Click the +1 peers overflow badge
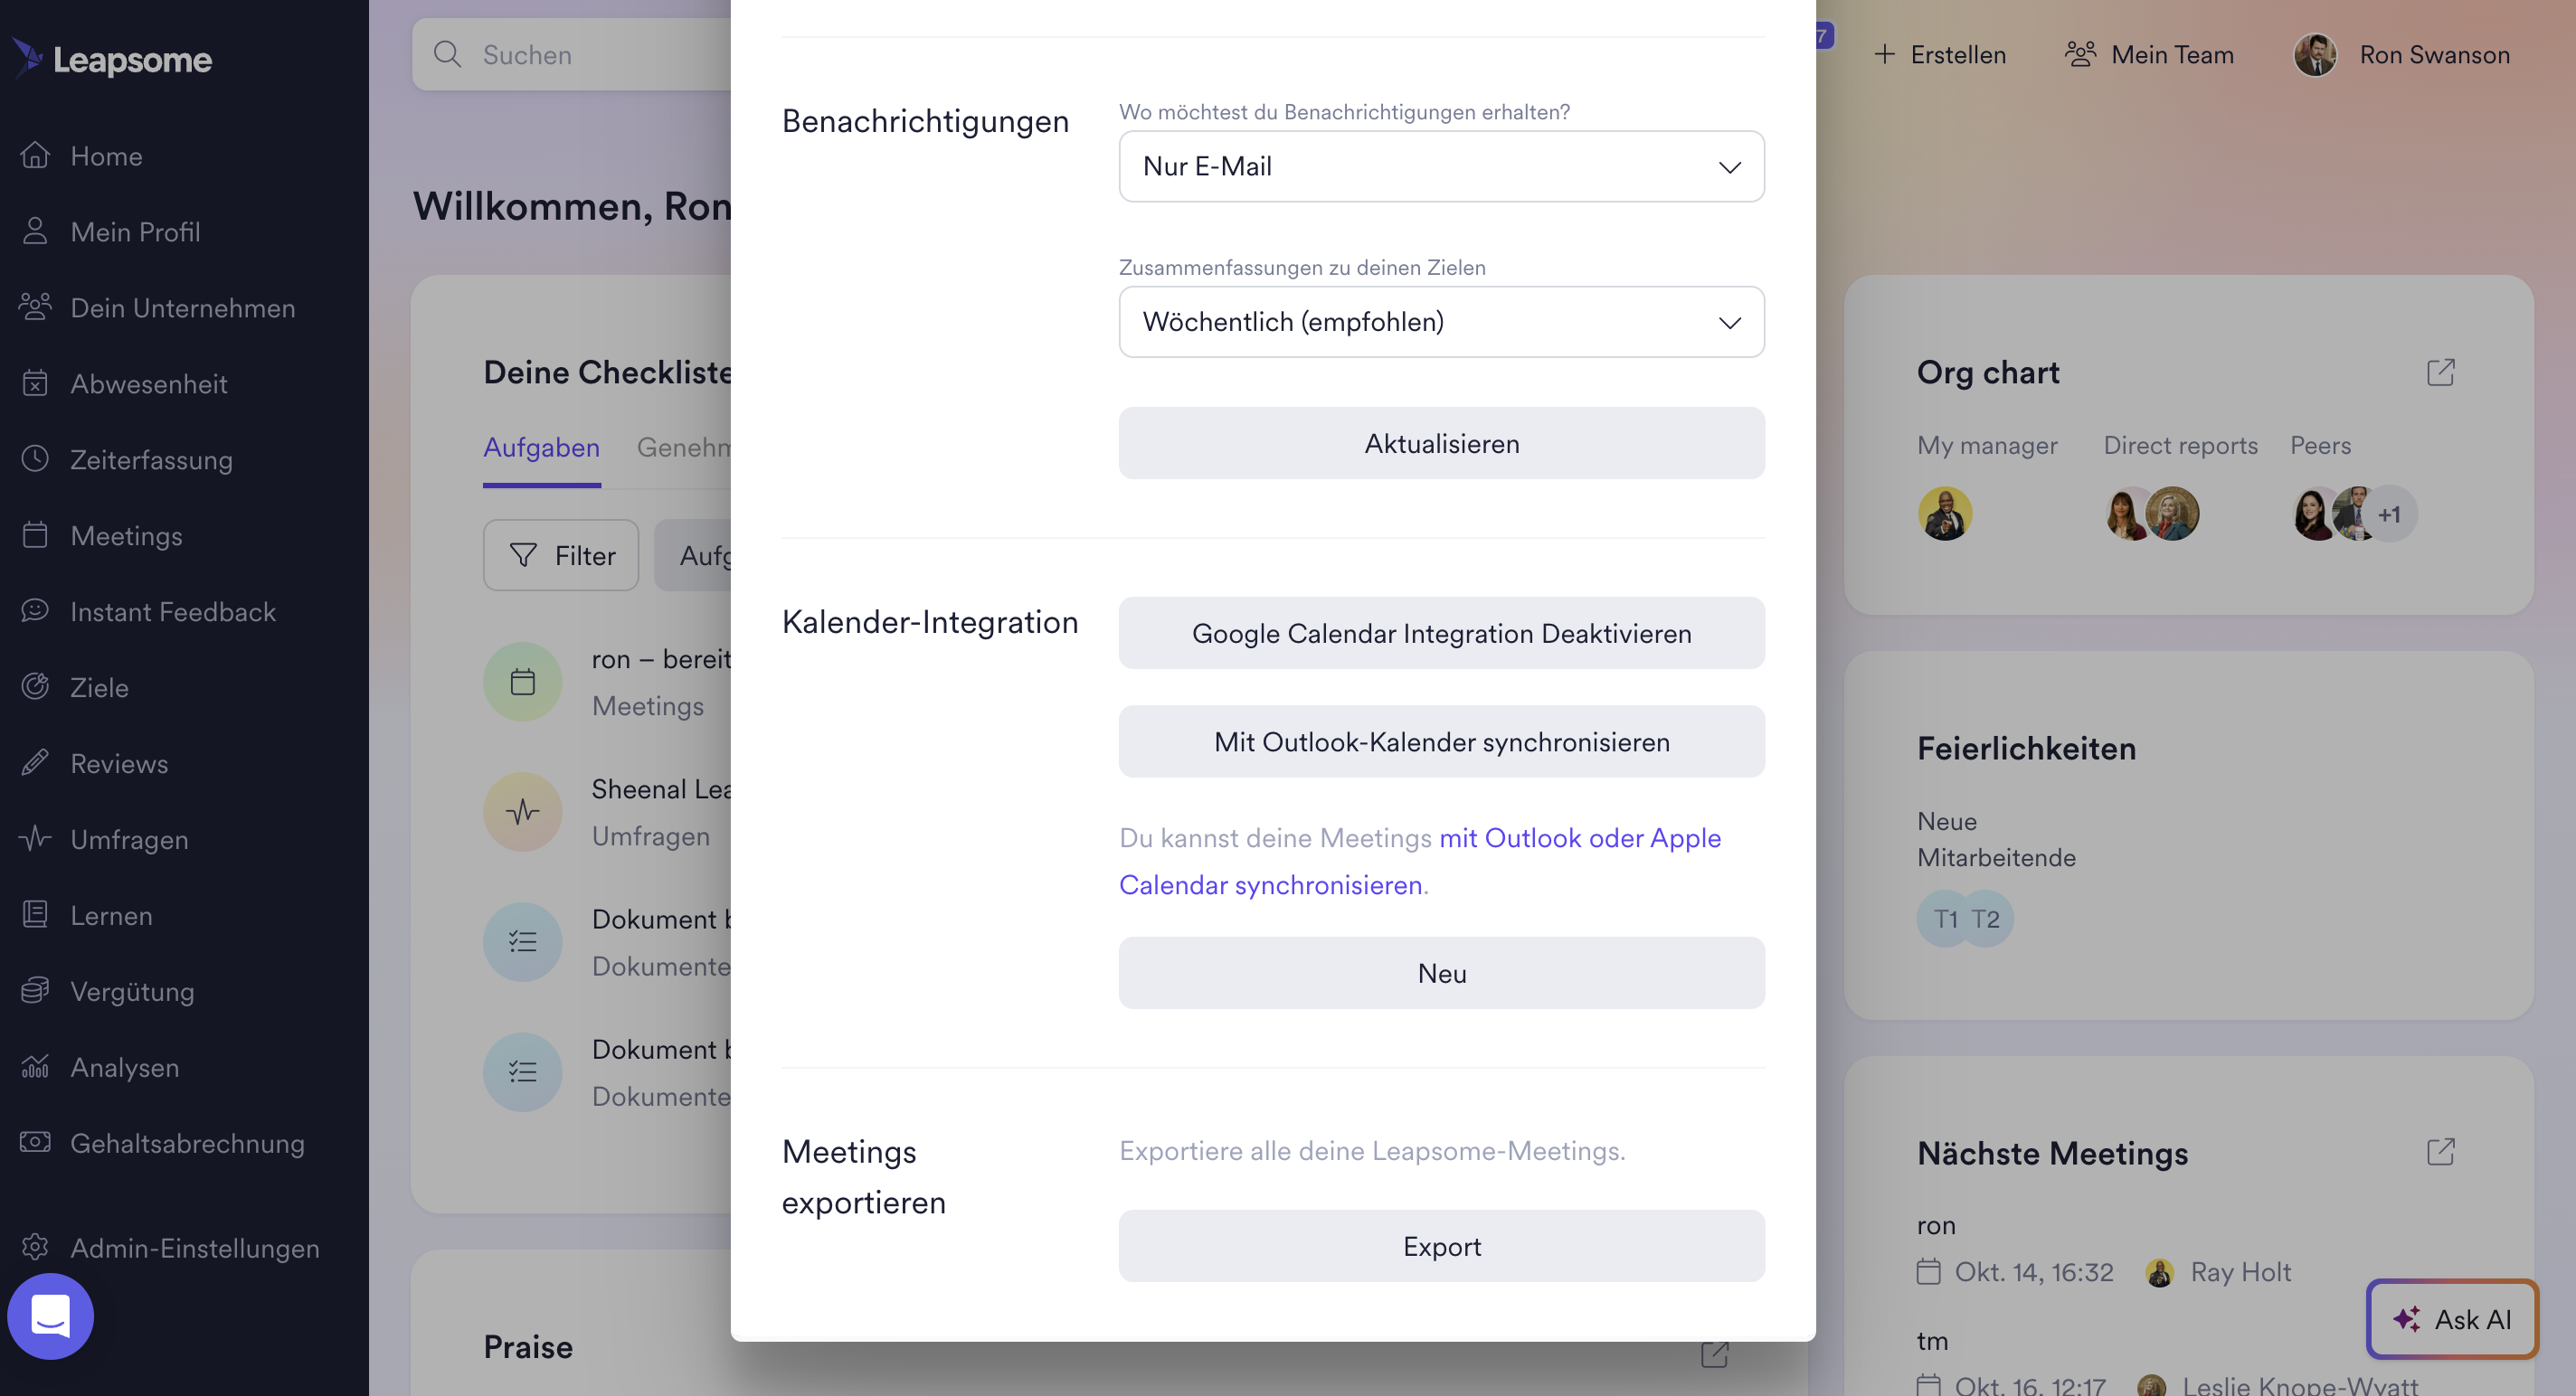This screenshot has width=2576, height=1396. click(x=2389, y=514)
